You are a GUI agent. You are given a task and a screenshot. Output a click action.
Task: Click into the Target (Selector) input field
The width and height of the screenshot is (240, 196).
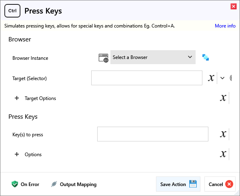pos(146,78)
